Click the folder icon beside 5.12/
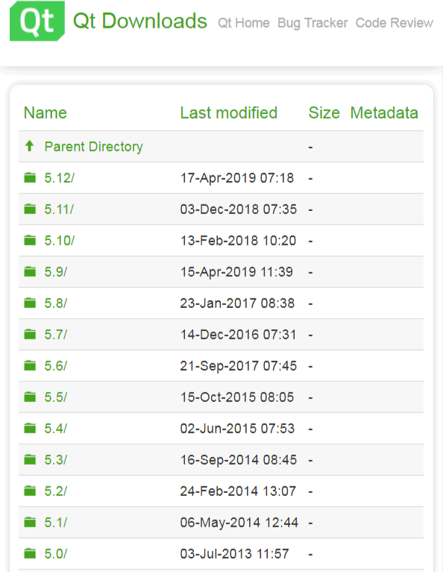 (x=30, y=177)
